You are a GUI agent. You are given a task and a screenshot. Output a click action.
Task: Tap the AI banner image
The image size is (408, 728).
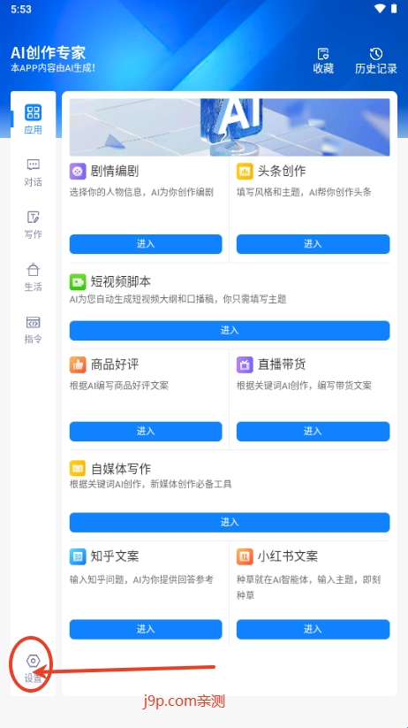click(x=230, y=127)
